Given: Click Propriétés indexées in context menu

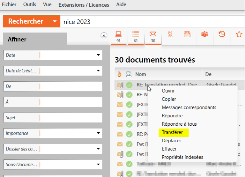Looking at the screenshot, I should tap(182, 157).
